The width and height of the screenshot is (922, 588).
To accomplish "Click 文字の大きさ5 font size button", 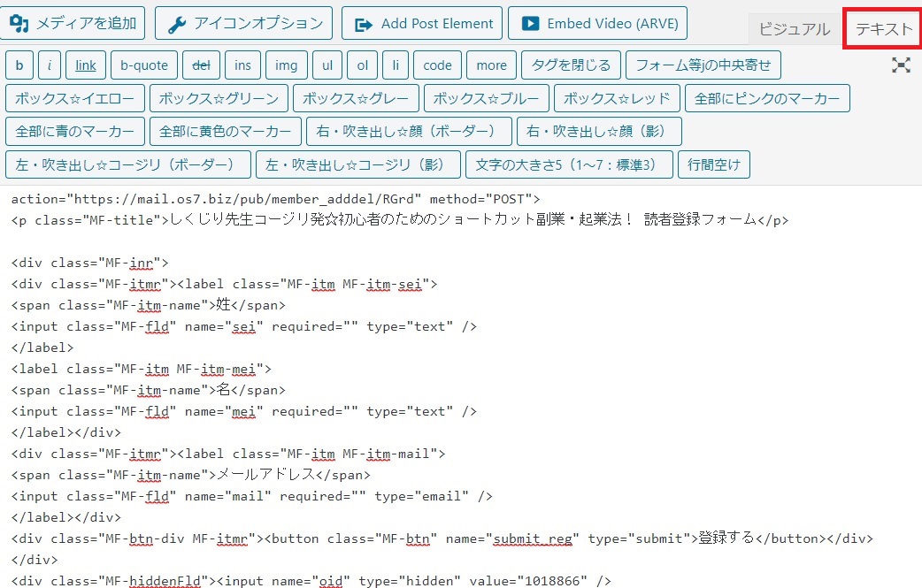I will (569, 164).
